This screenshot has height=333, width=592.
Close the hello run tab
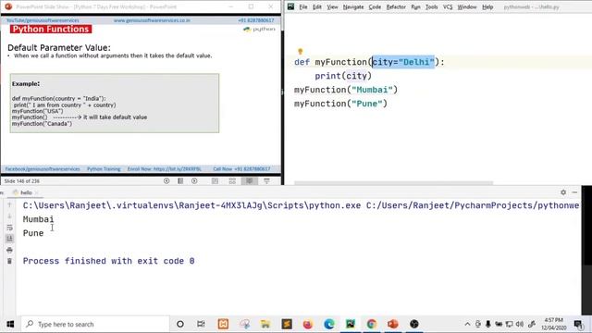tap(37, 192)
